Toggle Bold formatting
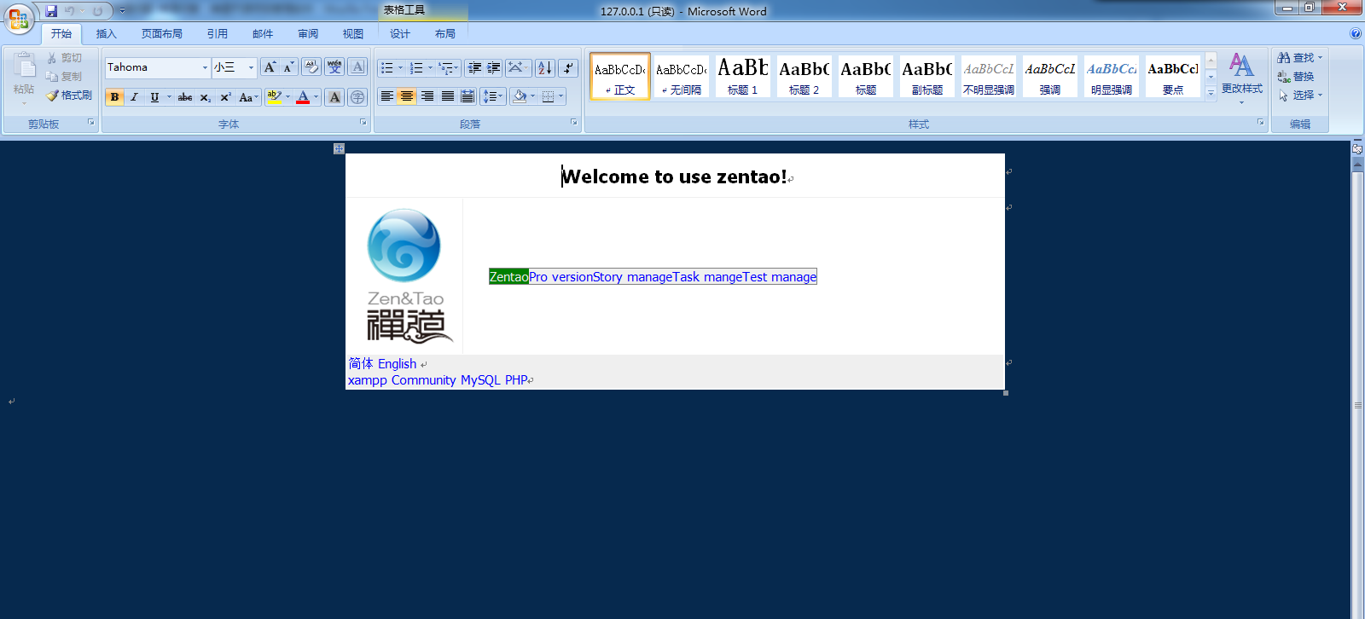This screenshot has width=1365, height=619. (114, 97)
